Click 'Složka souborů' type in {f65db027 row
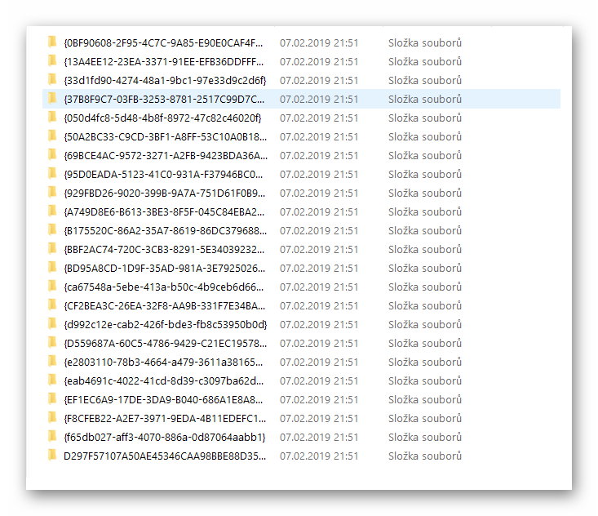 [425, 437]
